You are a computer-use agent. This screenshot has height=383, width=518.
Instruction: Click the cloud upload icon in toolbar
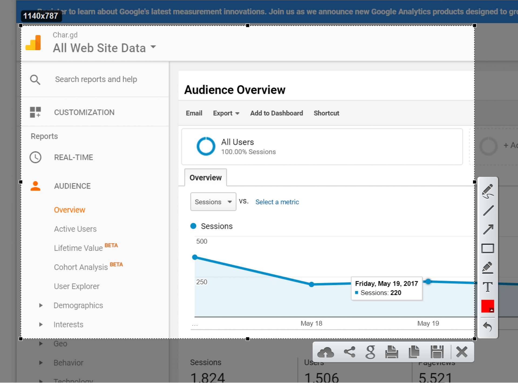pyautogui.click(x=325, y=352)
